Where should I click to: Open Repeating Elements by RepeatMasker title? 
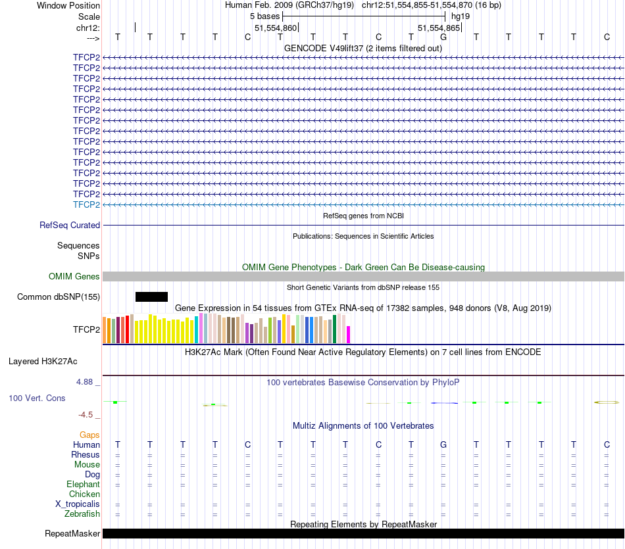point(363,524)
